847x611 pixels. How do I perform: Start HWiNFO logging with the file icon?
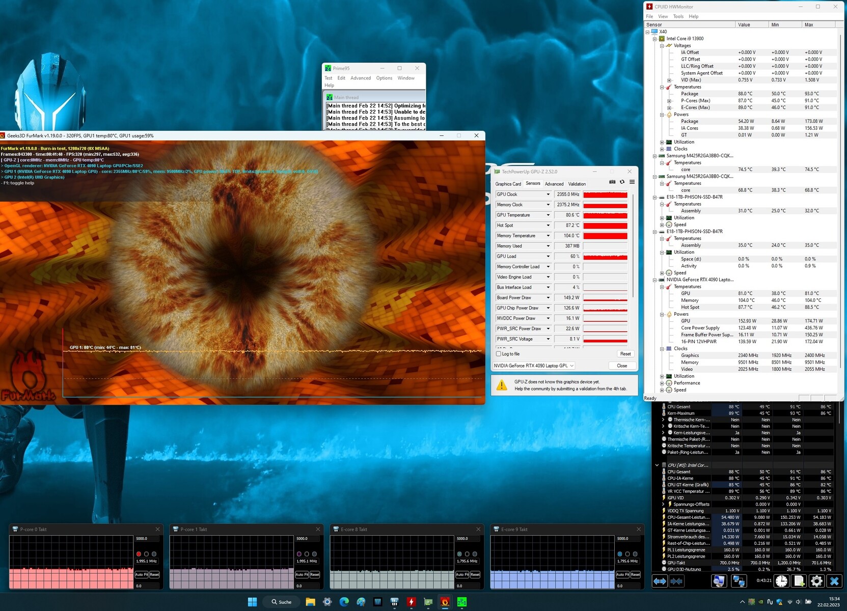[x=799, y=581]
